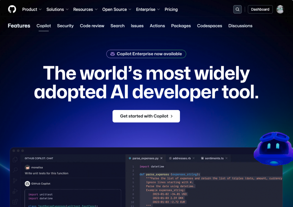This screenshot has height=207, width=293.
Task: Click the Ruby file icon on addresses.rb tab
Action: [170, 158]
